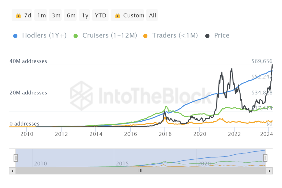This screenshot has width=282, height=188.
Task: Choose the 1y time range
Action: coord(85,15)
